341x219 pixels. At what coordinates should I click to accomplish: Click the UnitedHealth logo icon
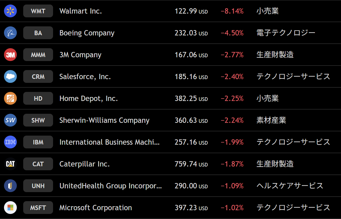[10, 186]
